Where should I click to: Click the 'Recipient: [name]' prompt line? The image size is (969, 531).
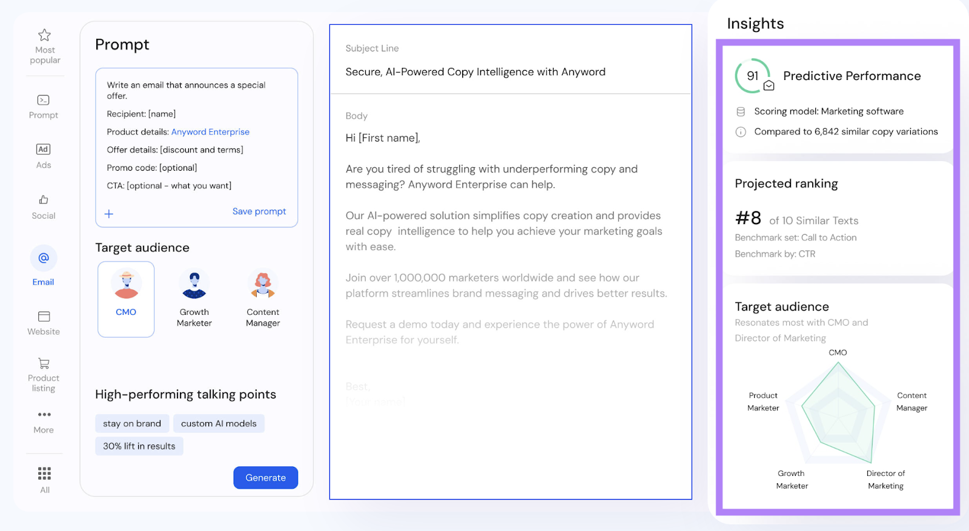[x=141, y=114]
